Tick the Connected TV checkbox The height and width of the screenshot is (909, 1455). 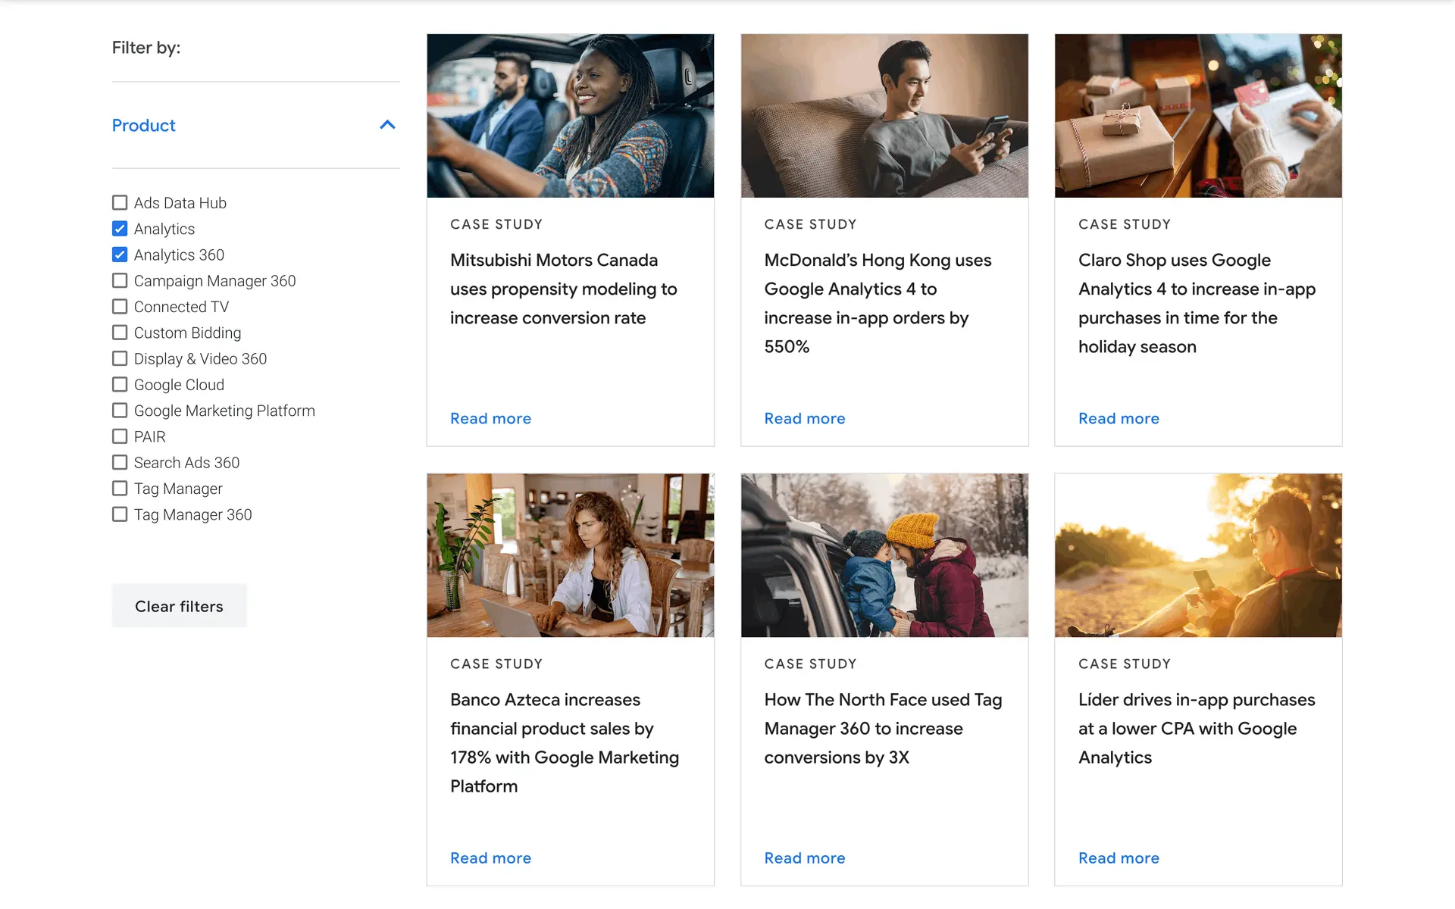(120, 307)
